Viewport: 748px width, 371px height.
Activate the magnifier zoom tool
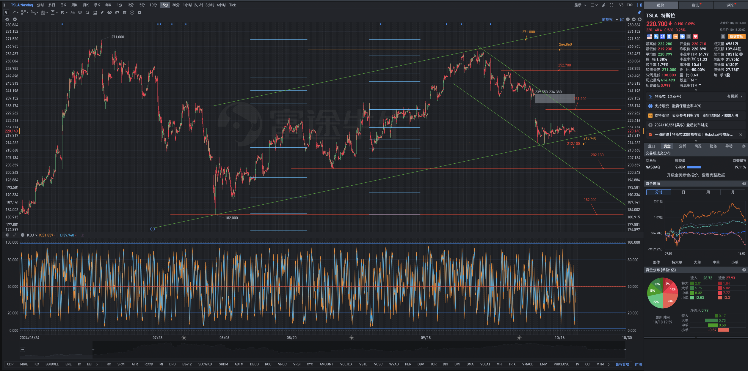coord(87,12)
